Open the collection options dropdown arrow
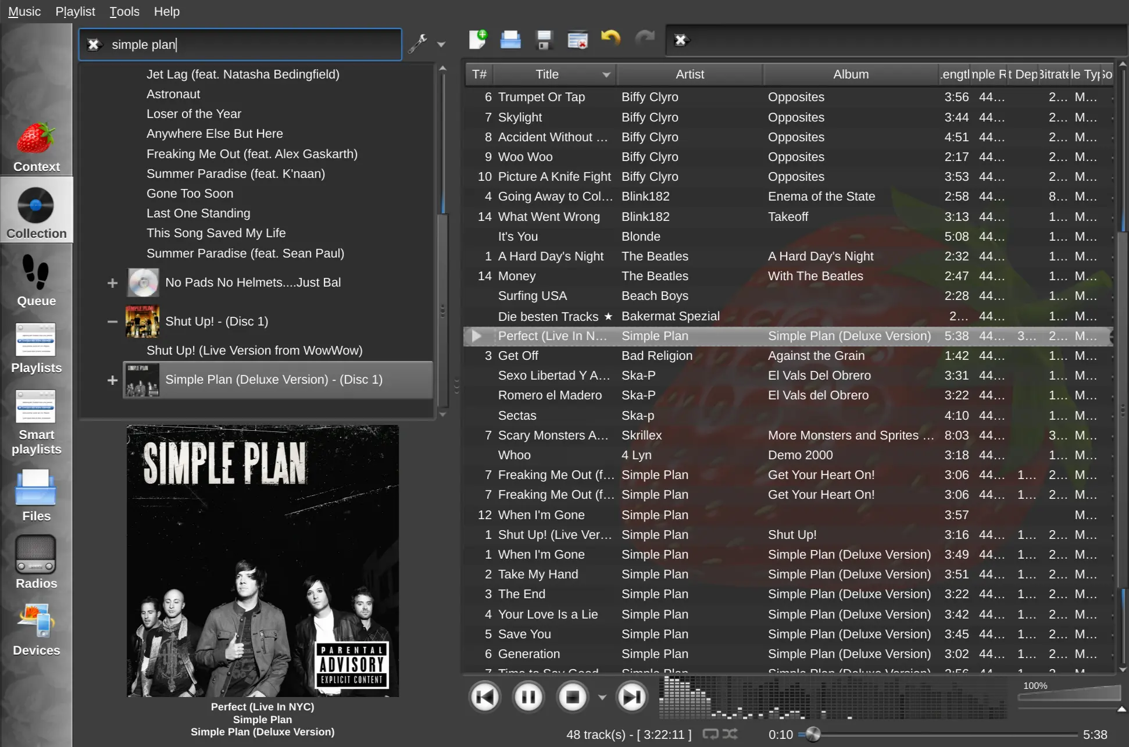Screen dimensions: 1129x747 [x=441, y=45]
